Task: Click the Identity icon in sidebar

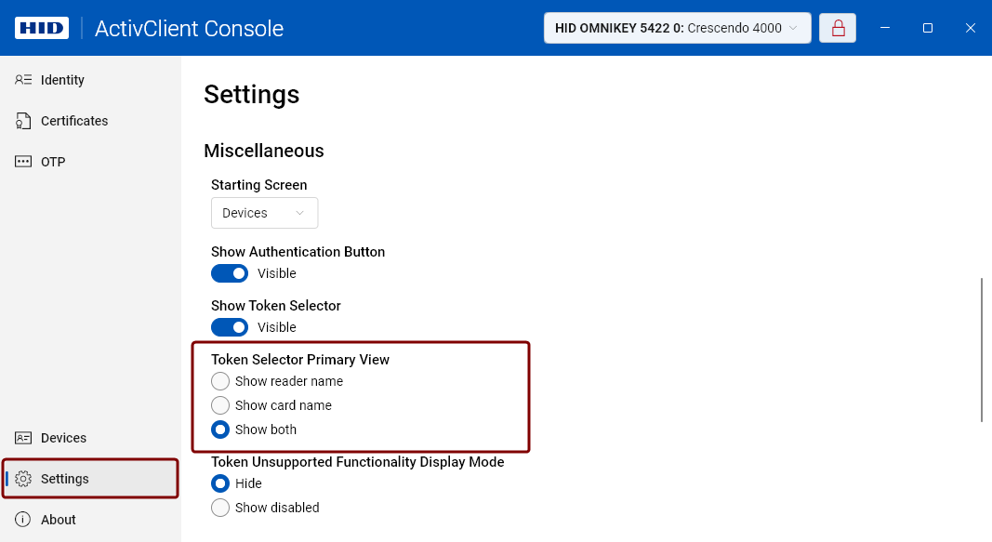Action: (x=23, y=80)
